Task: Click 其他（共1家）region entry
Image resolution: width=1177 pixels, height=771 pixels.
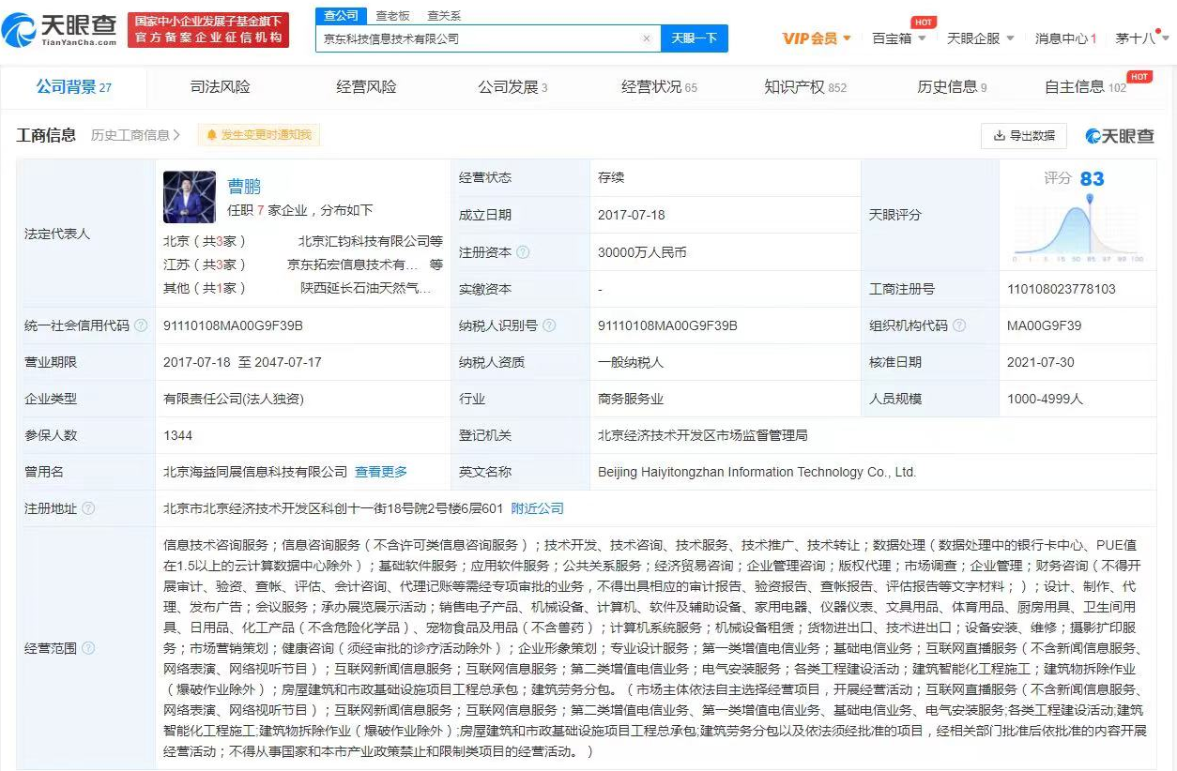Action: pos(206,289)
